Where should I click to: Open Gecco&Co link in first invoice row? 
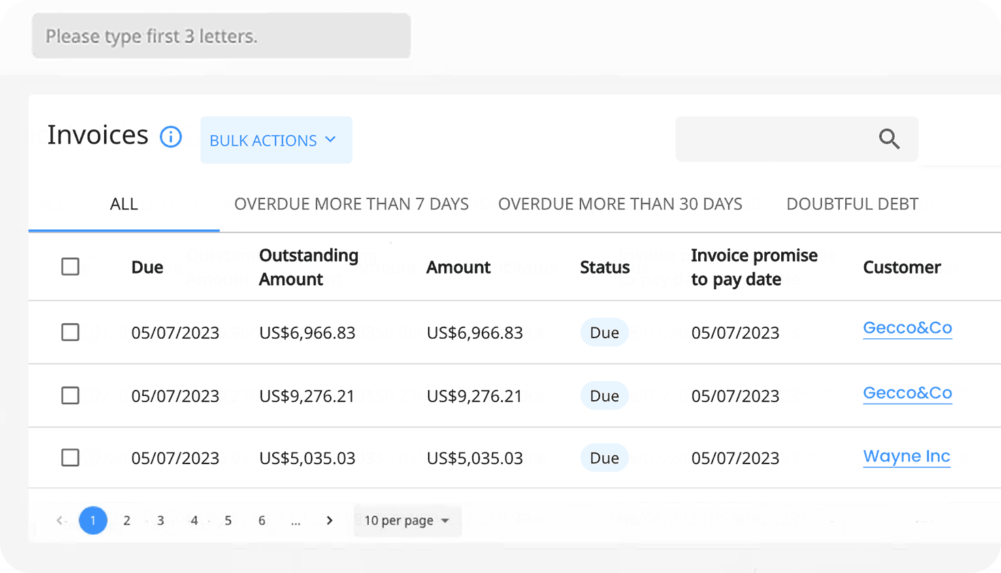(907, 328)
